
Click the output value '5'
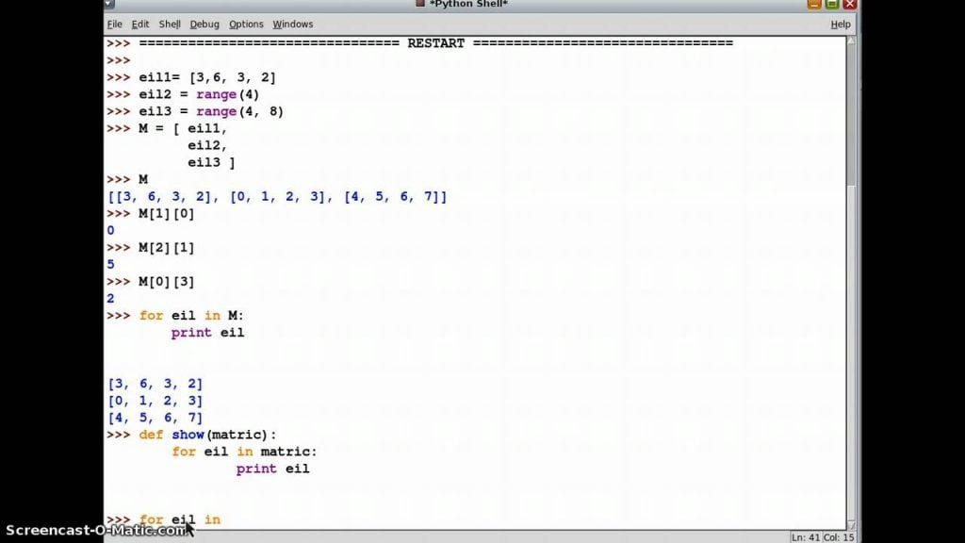pyautogui.click(x=111, y=265)
